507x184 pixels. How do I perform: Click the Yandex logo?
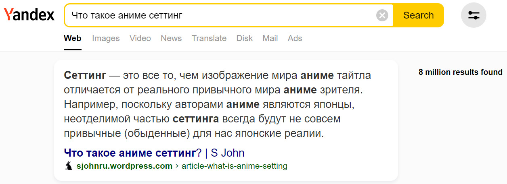29,15
